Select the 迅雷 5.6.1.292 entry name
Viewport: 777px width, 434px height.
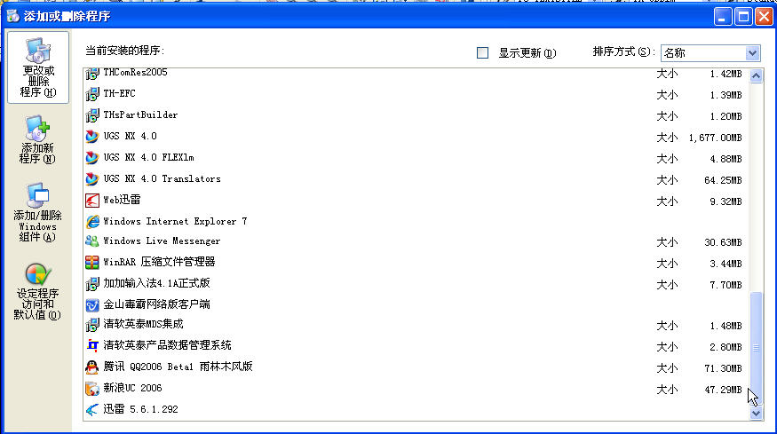pyautogui.click(x=140, y=409)
